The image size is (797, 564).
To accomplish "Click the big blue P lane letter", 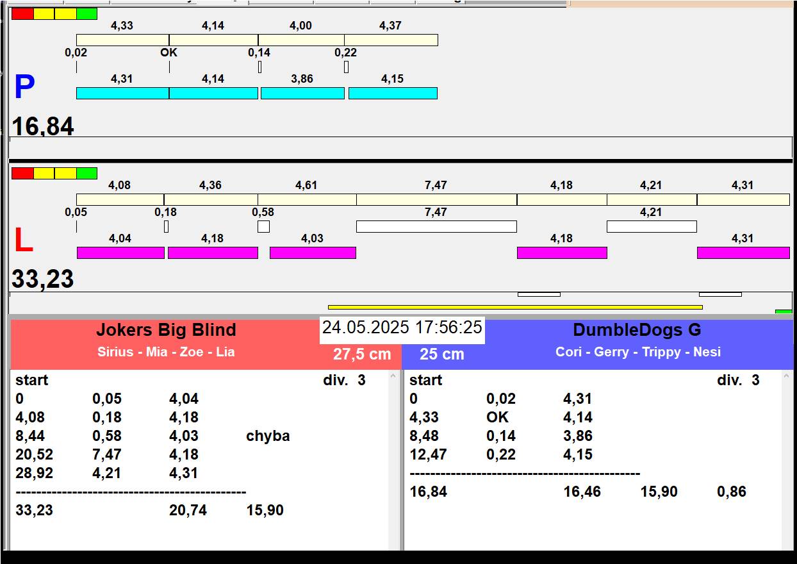I will [24, 88].
